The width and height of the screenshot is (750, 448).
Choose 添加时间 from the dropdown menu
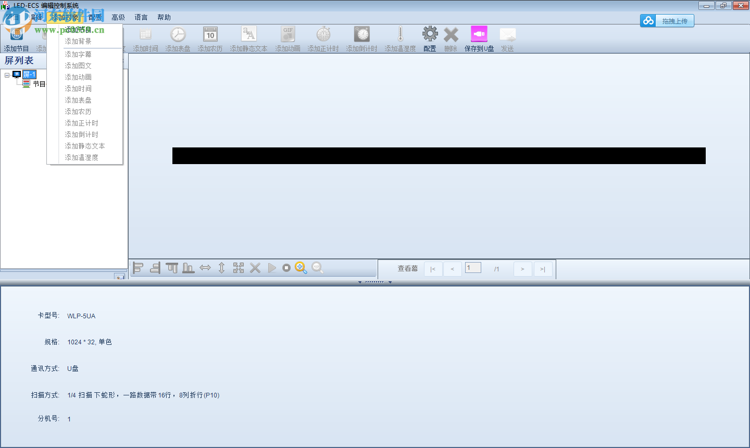85,89
